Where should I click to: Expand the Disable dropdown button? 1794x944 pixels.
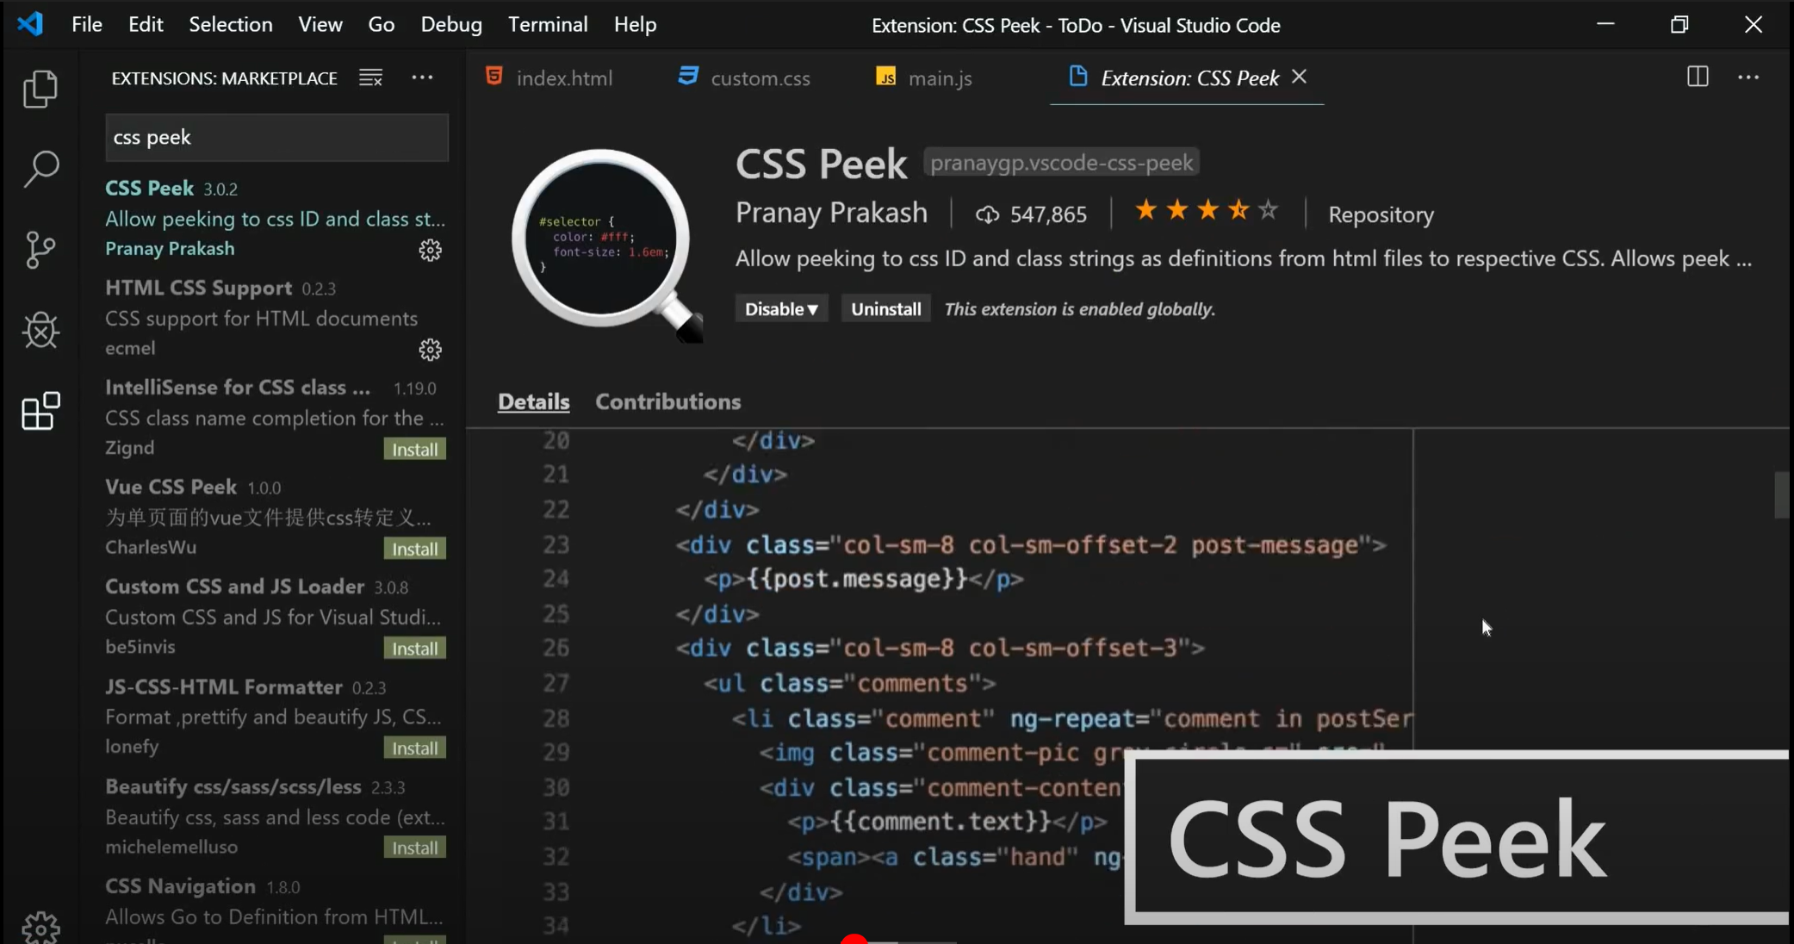[x=780, y=309]
